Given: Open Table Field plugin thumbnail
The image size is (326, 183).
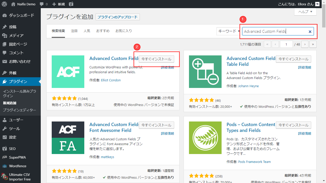Looking at the screenshot, I should coord(205,72).
